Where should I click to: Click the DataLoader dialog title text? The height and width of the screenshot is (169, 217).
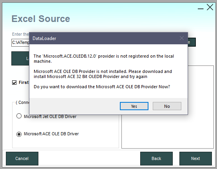tap(44, 38)
